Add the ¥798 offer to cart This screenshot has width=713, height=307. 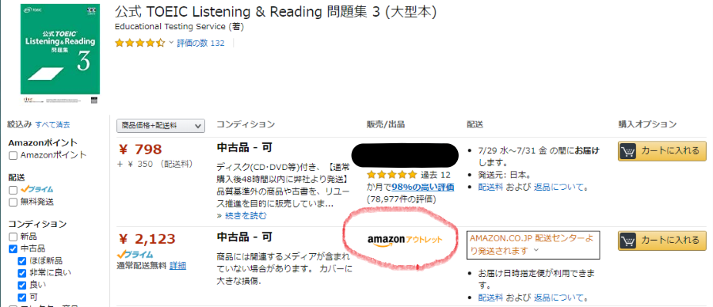(662, 151)
